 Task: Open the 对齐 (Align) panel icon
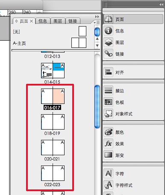pos(109,72)
